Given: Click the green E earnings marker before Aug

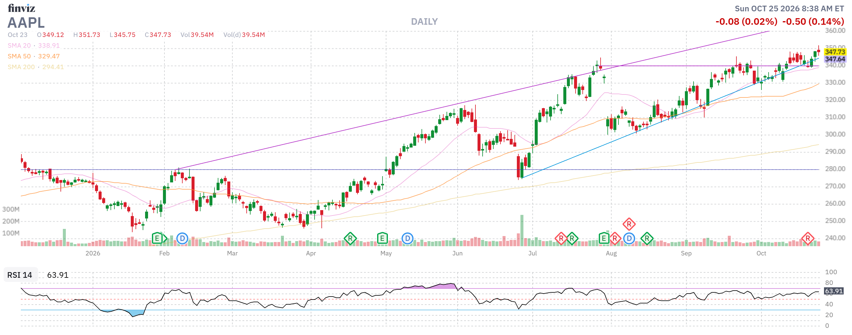Looking at the screenshot, I should click(x=604, y=238).
